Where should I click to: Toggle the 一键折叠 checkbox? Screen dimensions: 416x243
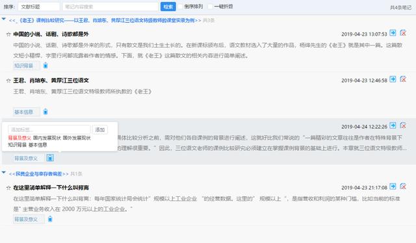point(210,6)
